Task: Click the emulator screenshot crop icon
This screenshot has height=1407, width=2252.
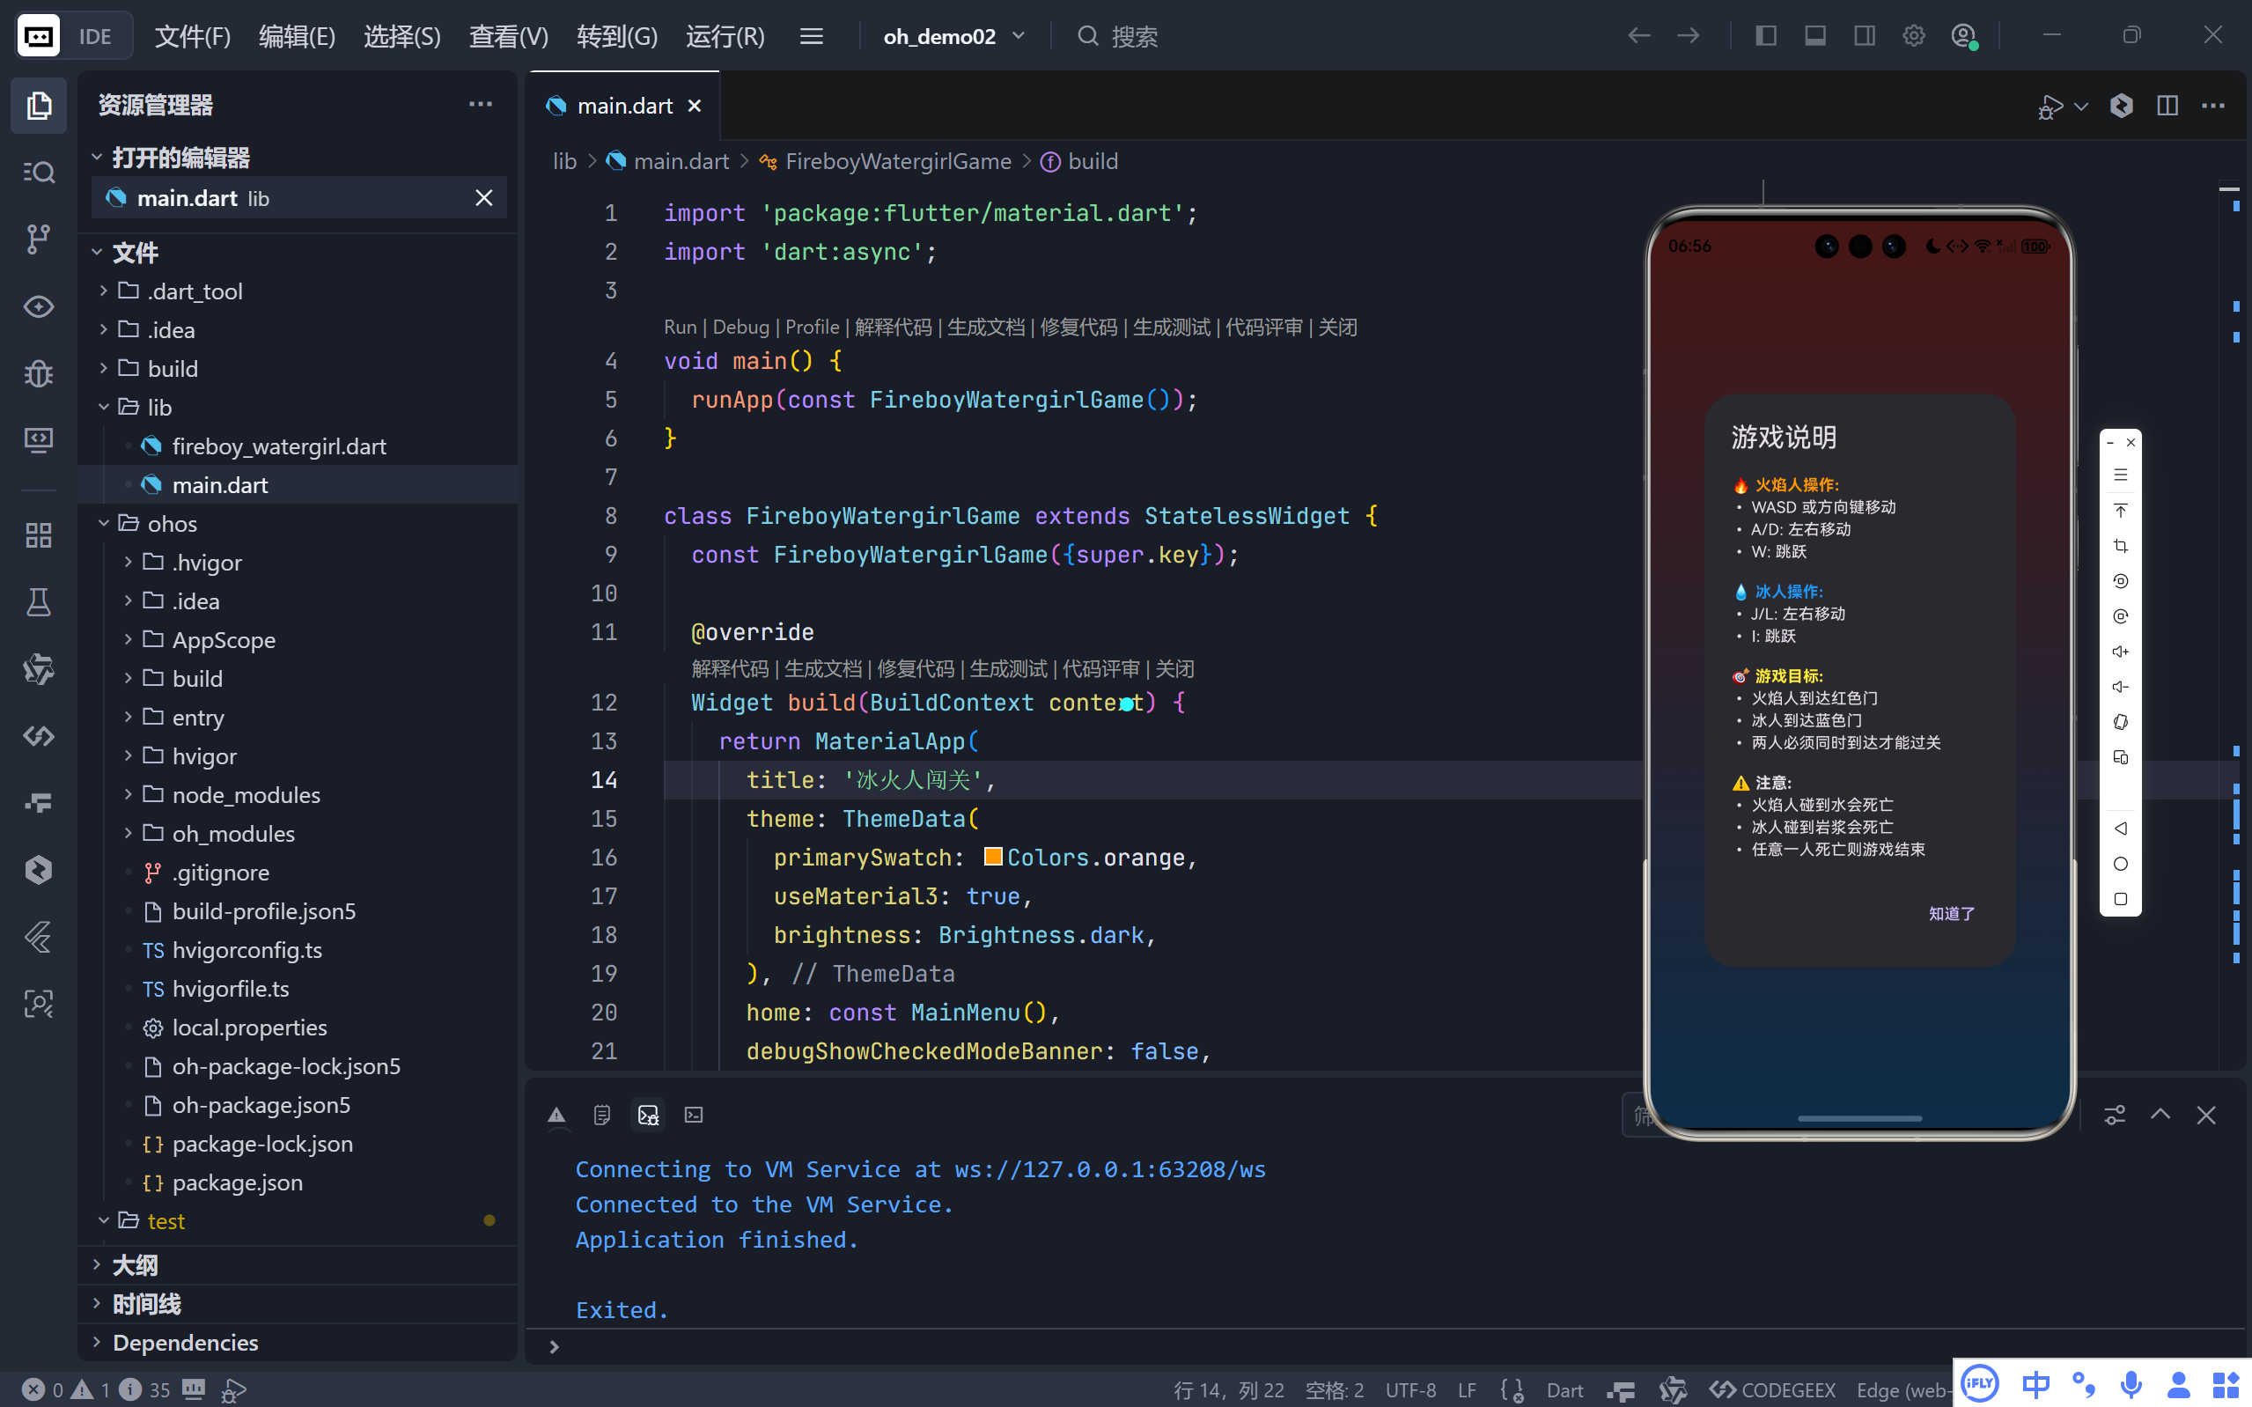Action: (2120, 546)
